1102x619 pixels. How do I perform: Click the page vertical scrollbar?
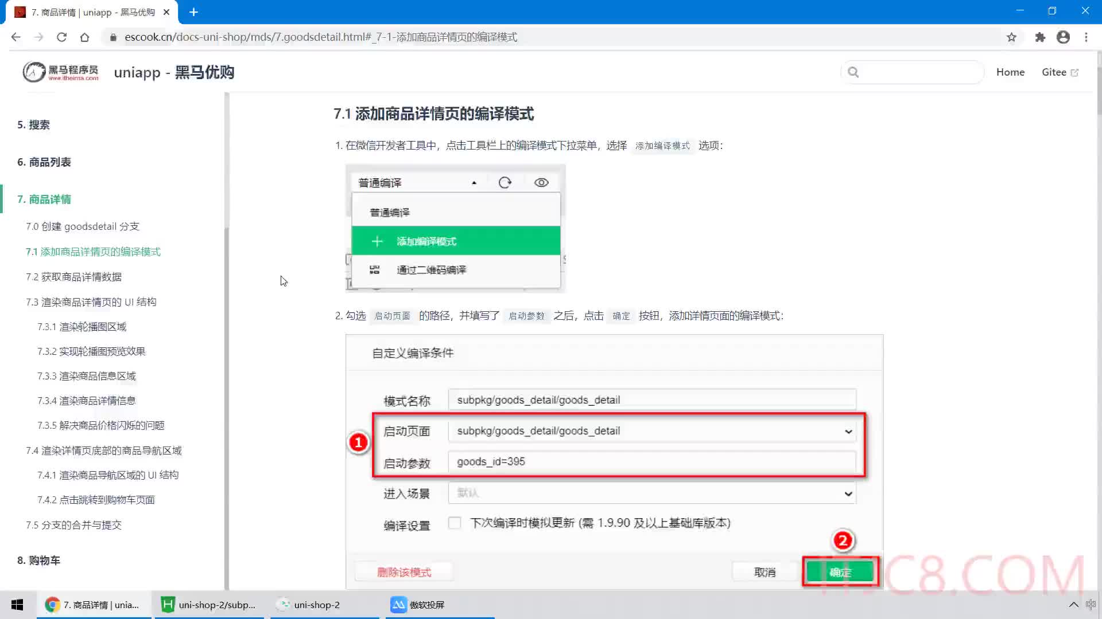1099,84
